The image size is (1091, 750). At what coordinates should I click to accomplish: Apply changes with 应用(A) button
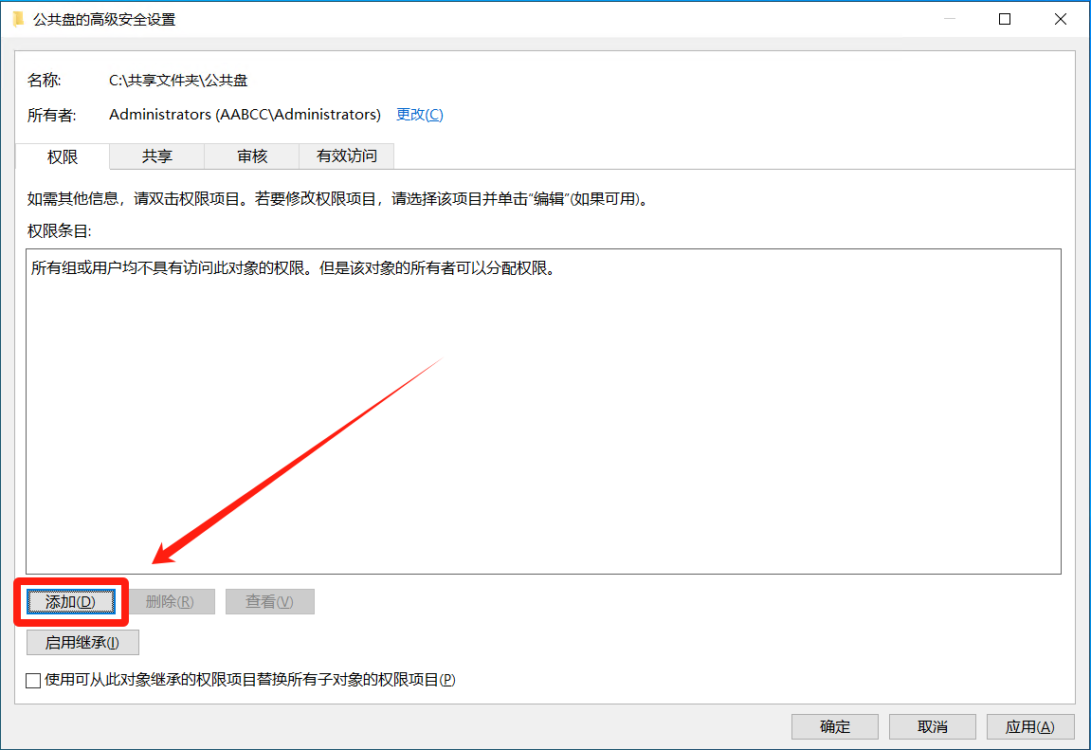1030,727
